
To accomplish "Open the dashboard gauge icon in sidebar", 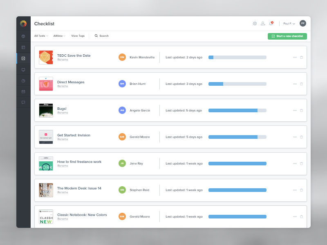I will 23,36.
